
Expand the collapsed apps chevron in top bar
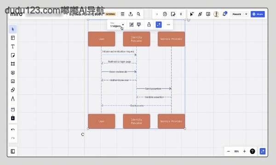coord(181,14)
